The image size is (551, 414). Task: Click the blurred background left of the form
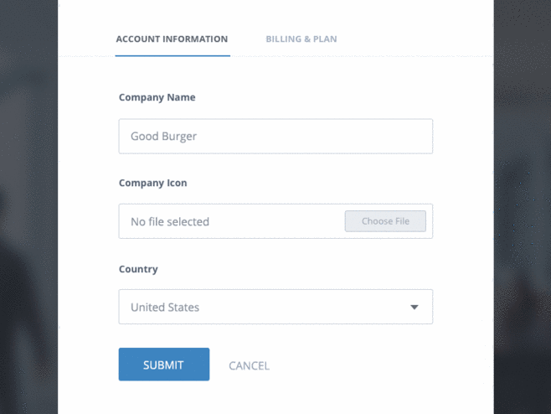pos(28,210)
